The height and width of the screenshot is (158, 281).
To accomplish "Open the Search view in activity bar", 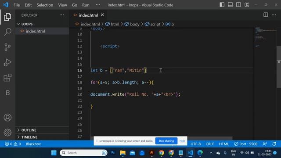I will 7,32.
